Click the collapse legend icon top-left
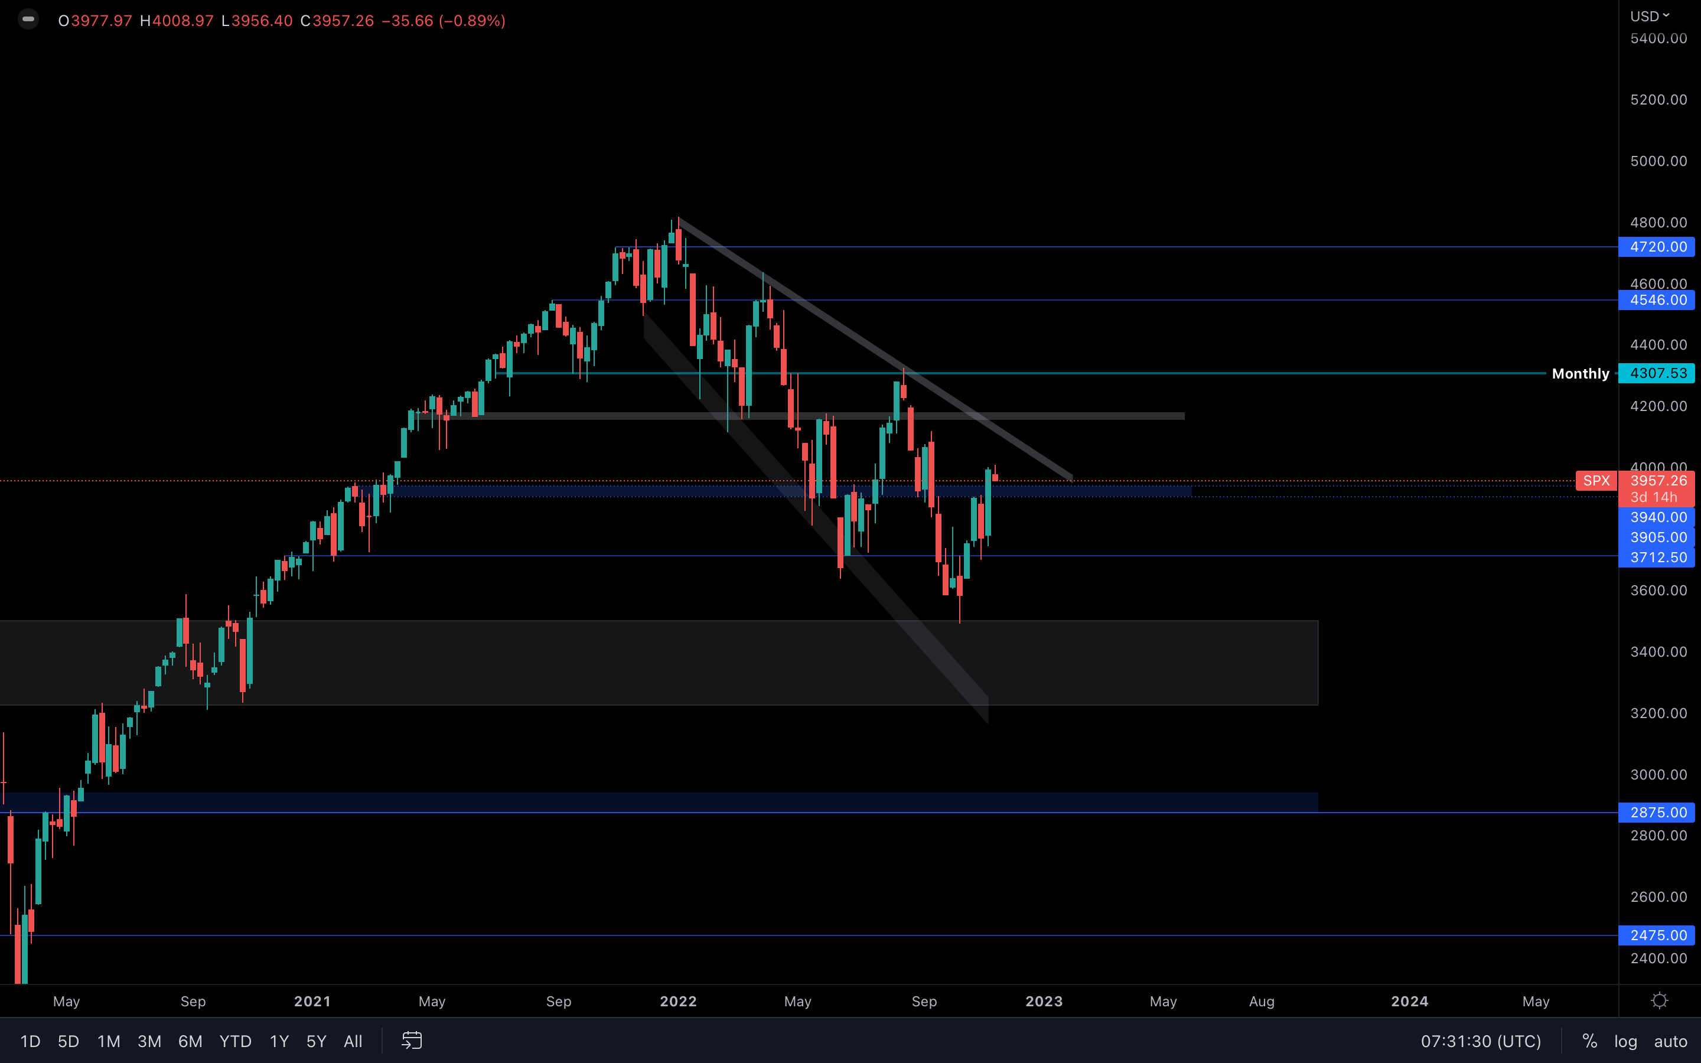This screenshot has width=1701, height=1063. (28, 19)
